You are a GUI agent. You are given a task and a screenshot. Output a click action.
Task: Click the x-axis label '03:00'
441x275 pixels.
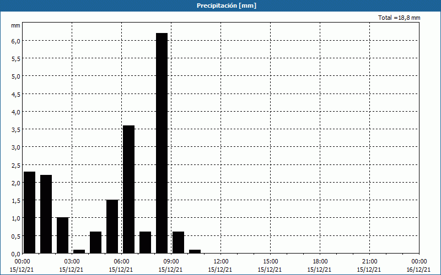(x=72, y=262)
